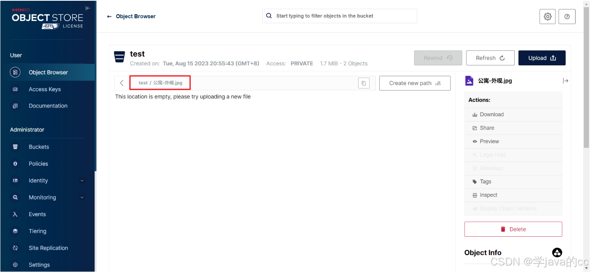Viewport: 590px width, 272px height.
Task: Click the Legal Hold action
Action: tap(513, 155)
